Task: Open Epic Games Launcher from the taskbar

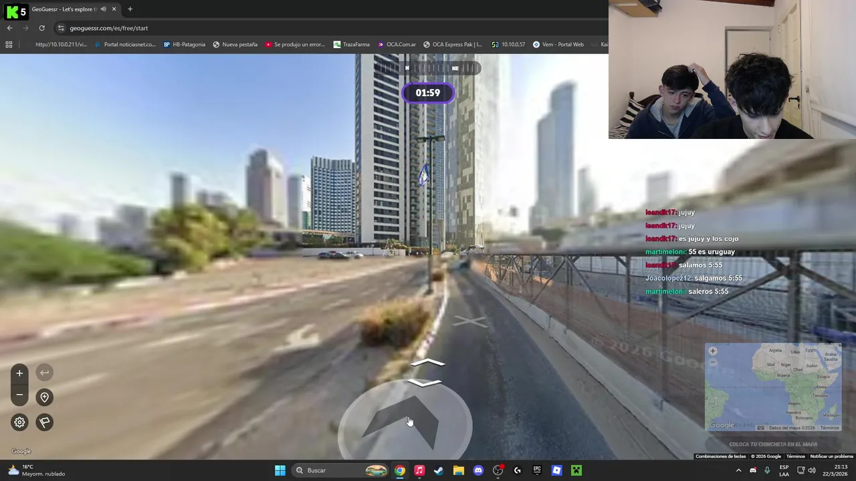Action: (537, 470)
